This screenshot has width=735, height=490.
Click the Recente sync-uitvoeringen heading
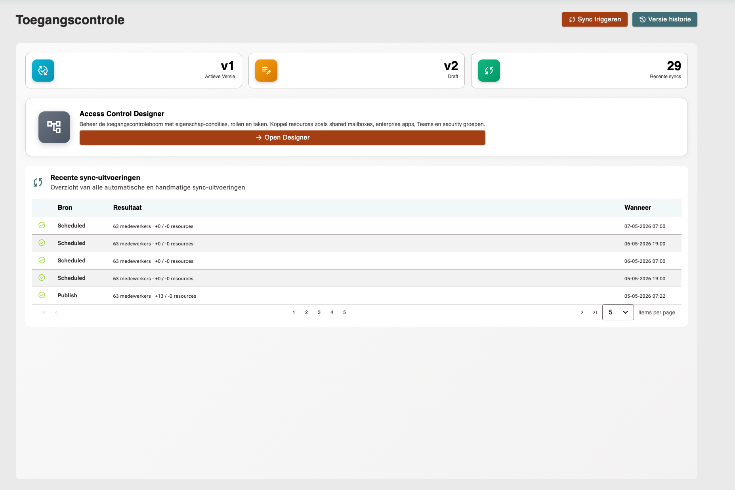pyautogui.click(x=95, y=178)
